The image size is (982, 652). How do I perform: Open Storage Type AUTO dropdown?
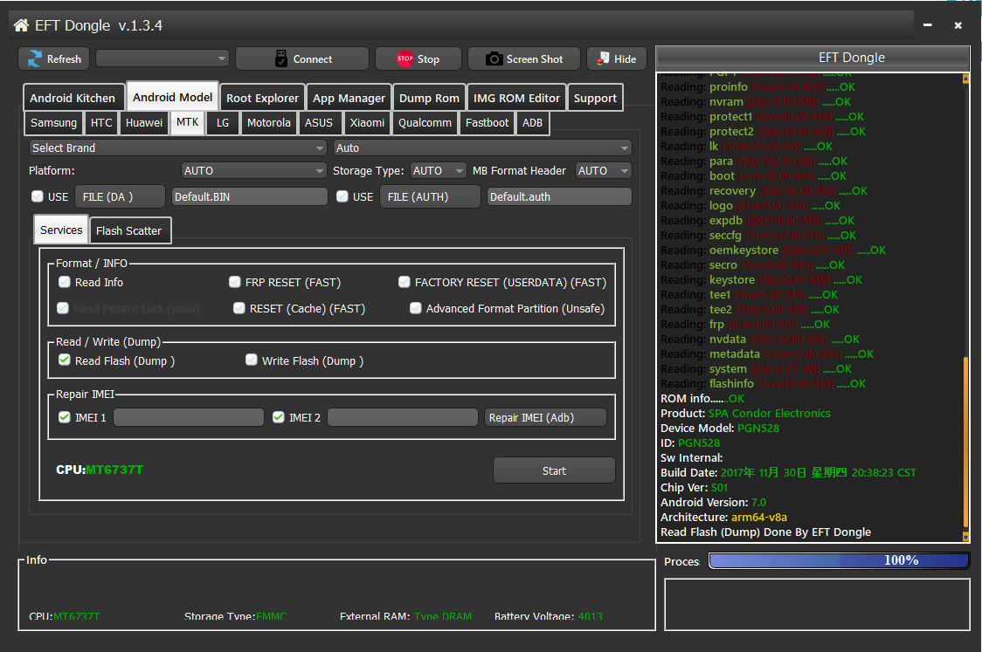tap(439, 171)
